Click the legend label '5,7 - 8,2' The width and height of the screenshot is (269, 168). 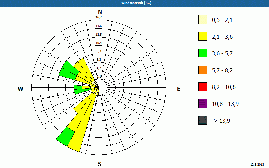click(x=222, y=71)
